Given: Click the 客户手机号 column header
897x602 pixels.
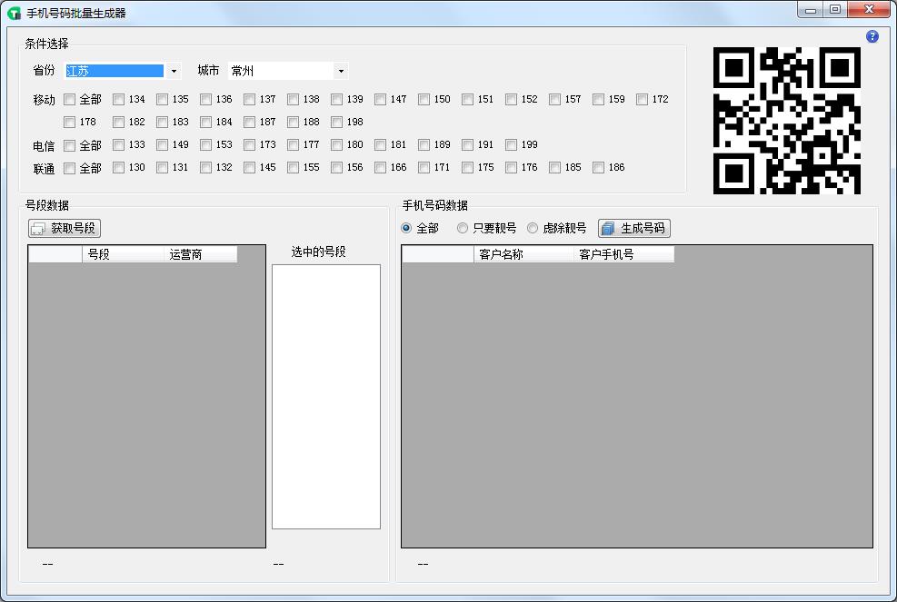Looking at the screenshot, I should [623, 254].
